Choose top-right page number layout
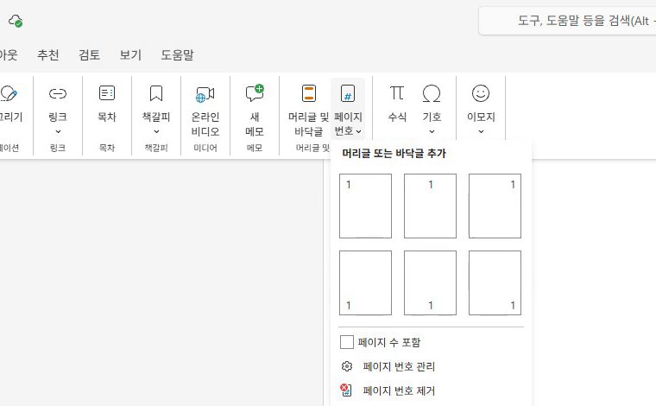This screenshot has width=656, height=406. (x=495, y=206)
